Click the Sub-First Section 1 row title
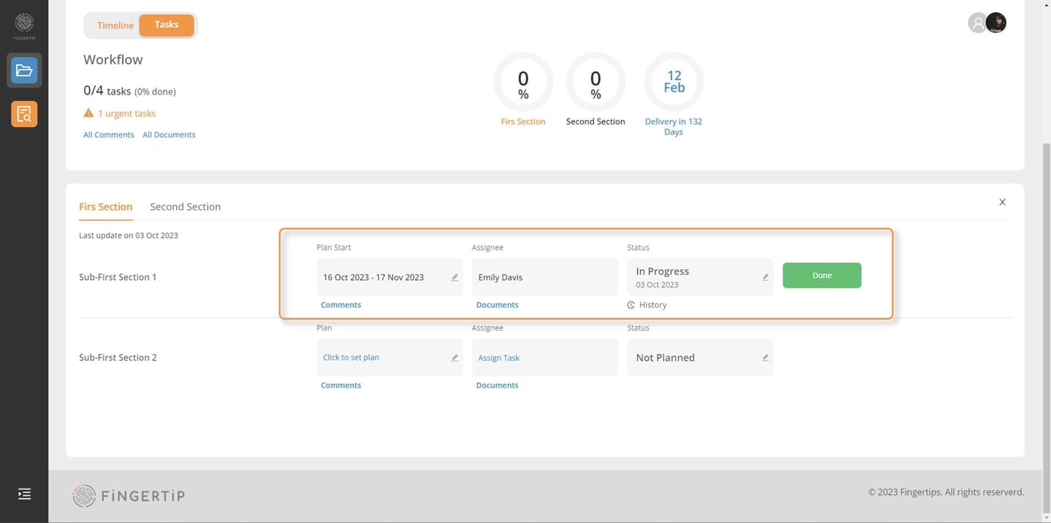This screenshot has width=1051, height=523. click(x=118, y=277)
